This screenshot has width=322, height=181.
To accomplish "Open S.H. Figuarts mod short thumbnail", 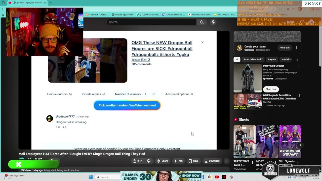I will tap(290, 142).
